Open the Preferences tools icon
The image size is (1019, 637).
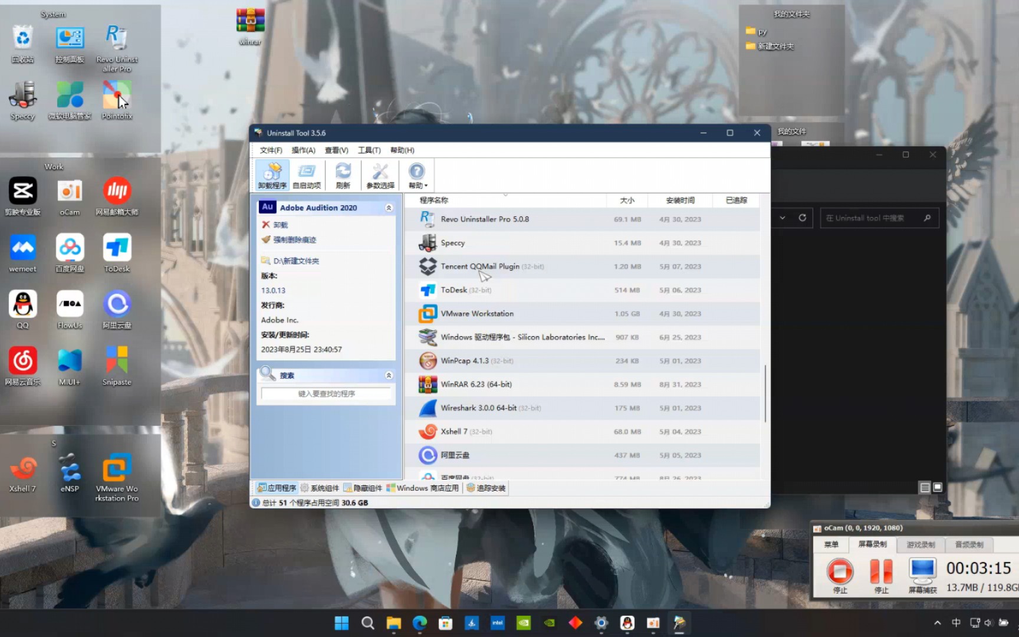point(380,175)
